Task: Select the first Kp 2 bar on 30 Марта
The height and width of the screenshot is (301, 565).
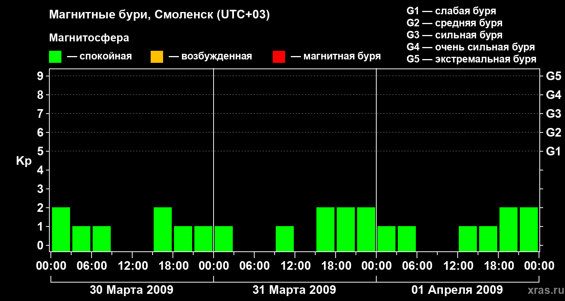Action: [x=61, y=229]
